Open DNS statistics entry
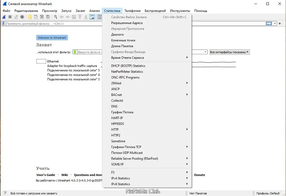The height and width of the screenshot is (196, 286). coord(147,106)
